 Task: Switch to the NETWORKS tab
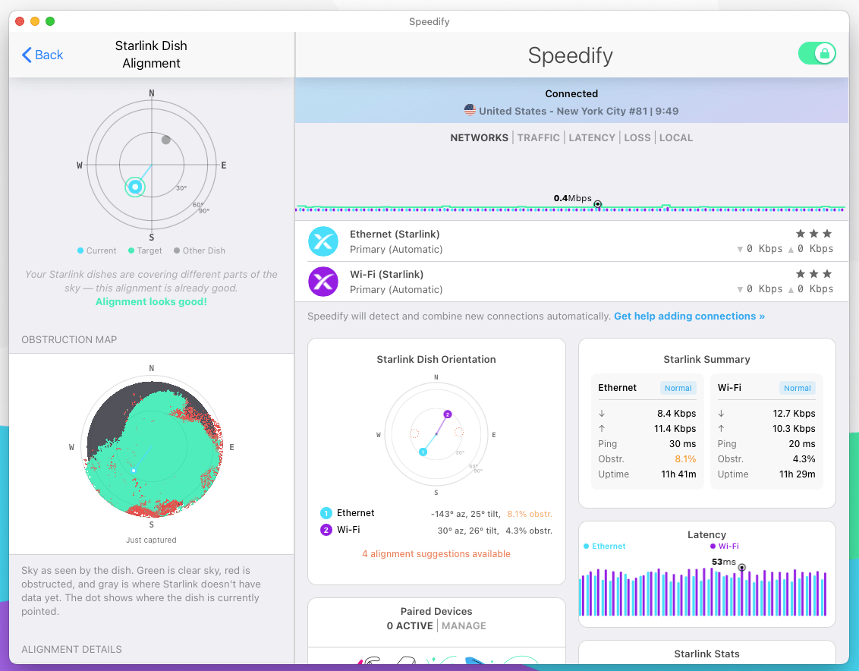coord(479,137)
